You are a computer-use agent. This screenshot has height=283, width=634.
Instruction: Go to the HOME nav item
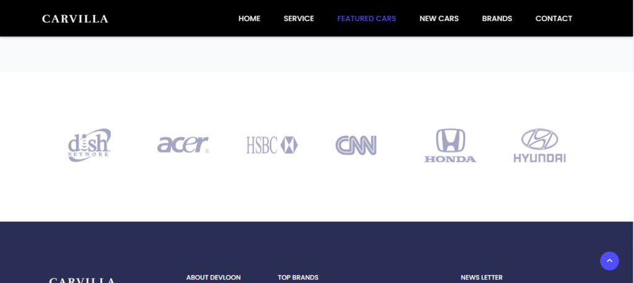click(249, 19)
